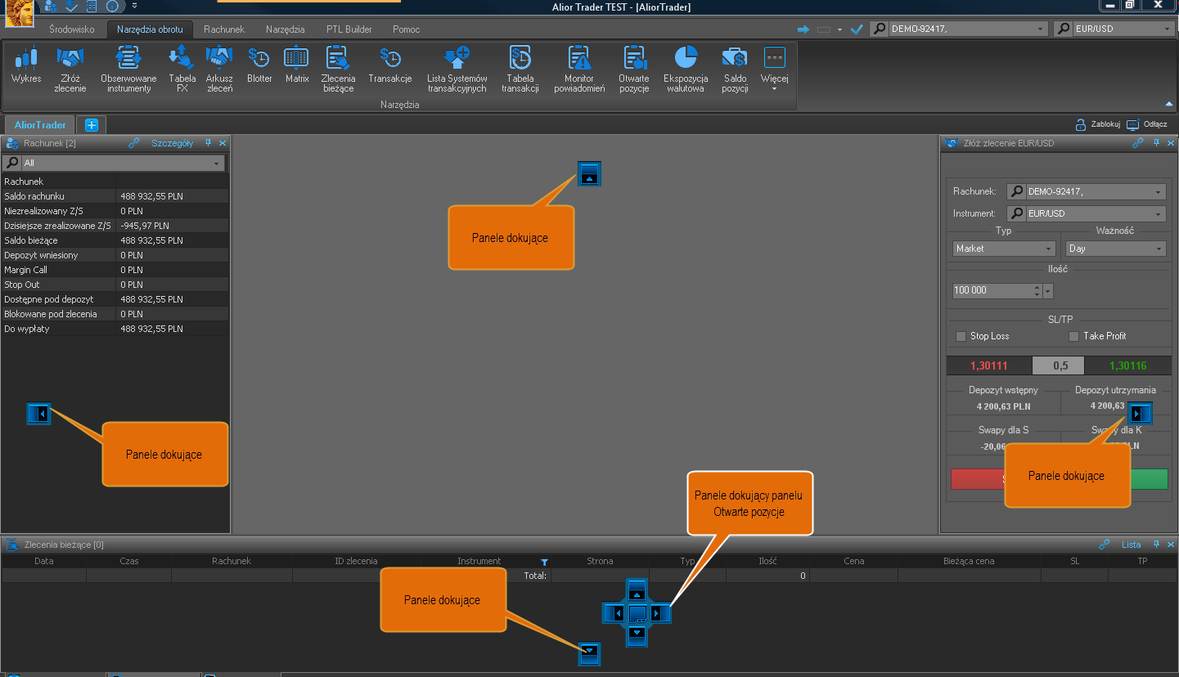Select the AliorTrader workspace tab

(40, 125)
